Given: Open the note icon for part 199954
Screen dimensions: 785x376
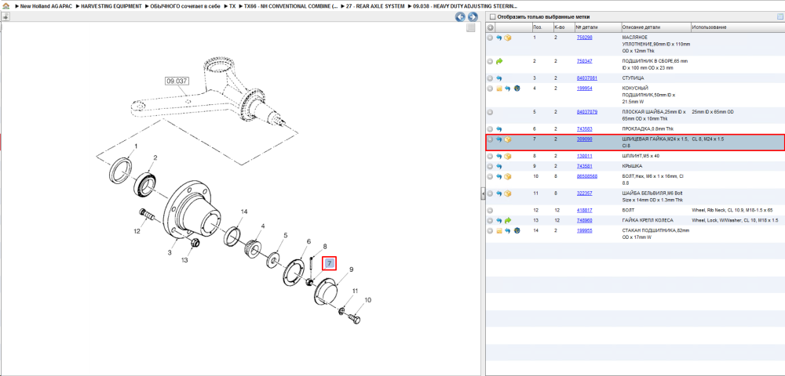Looking at the screenshot, I should coord(499,89).
